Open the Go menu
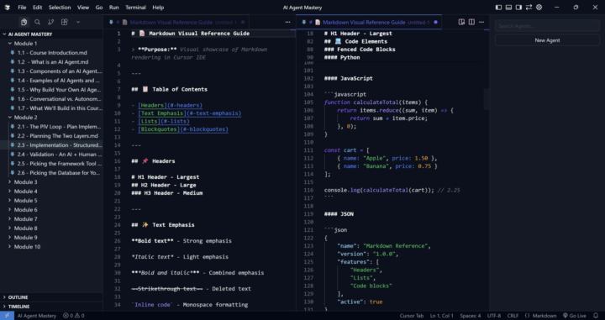 coord(99,8)
